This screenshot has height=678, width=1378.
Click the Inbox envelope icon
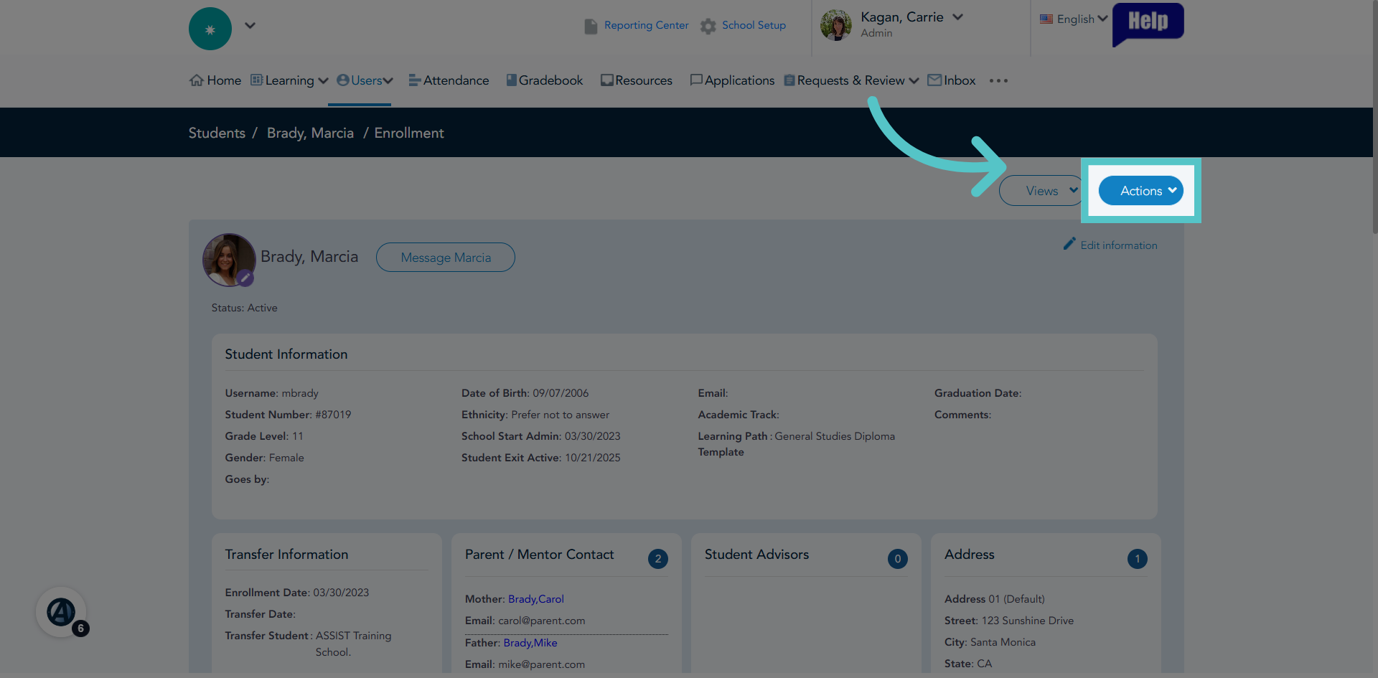point(934,80)
